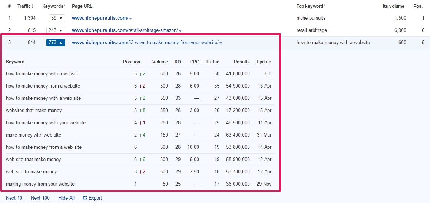Screen dimensions: 430x203
Task: Select keyword 'how to make money from a web site'
Action: coord(44,147)
